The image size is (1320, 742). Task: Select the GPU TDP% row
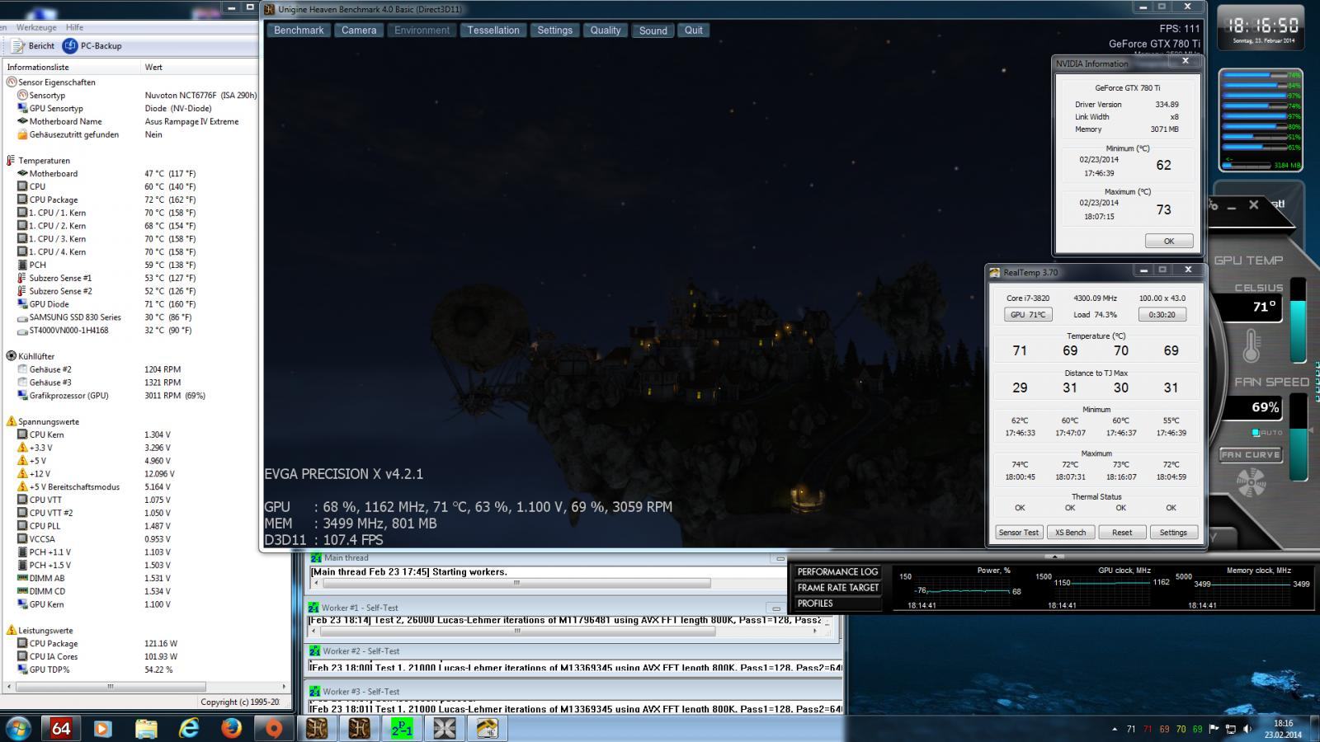click(132, 669)
